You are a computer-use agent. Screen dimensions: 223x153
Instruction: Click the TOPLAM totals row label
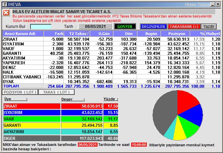click(11, 86)
